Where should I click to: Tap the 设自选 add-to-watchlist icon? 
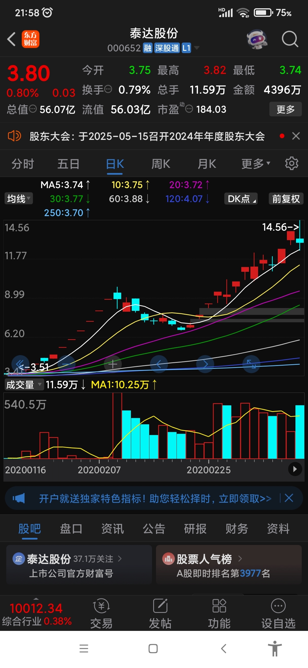click(x=278, y=613)
